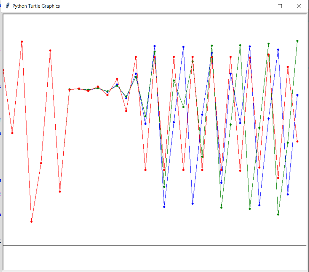Click the horizontal baseline below the chart
309x272 pixels.
(154, 245)
